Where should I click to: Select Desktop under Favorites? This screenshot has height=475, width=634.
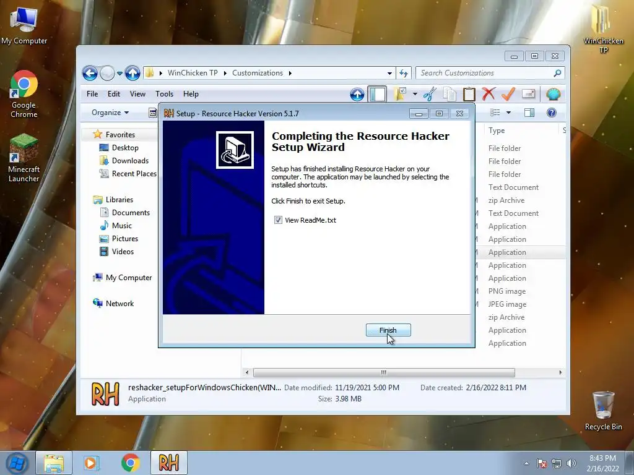125,148
